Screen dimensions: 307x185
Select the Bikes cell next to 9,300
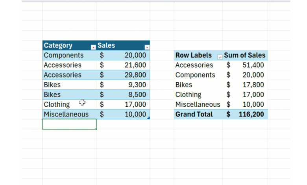[69, 85]
